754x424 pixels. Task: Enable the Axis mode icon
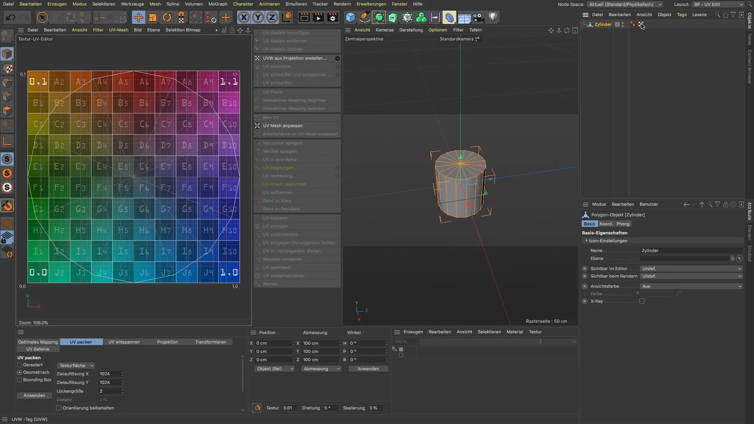7,141
